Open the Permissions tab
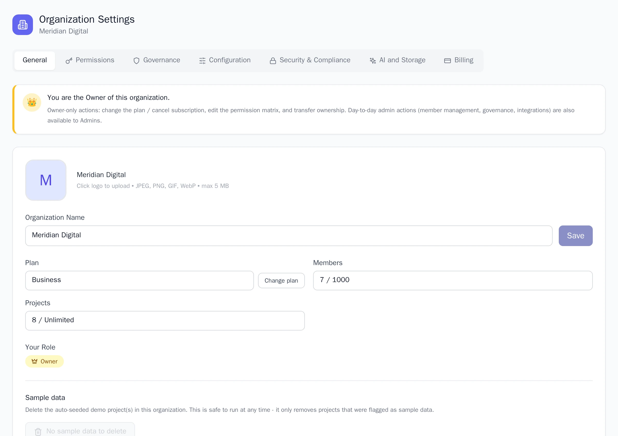 coord(90,60)
